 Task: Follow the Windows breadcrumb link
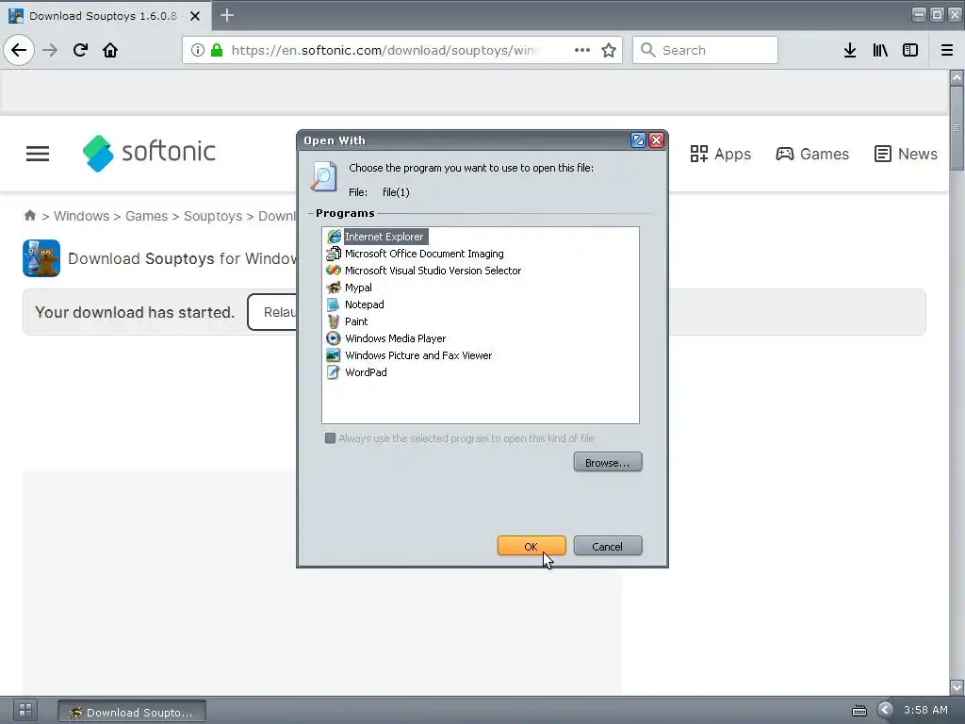coord(81,216)
